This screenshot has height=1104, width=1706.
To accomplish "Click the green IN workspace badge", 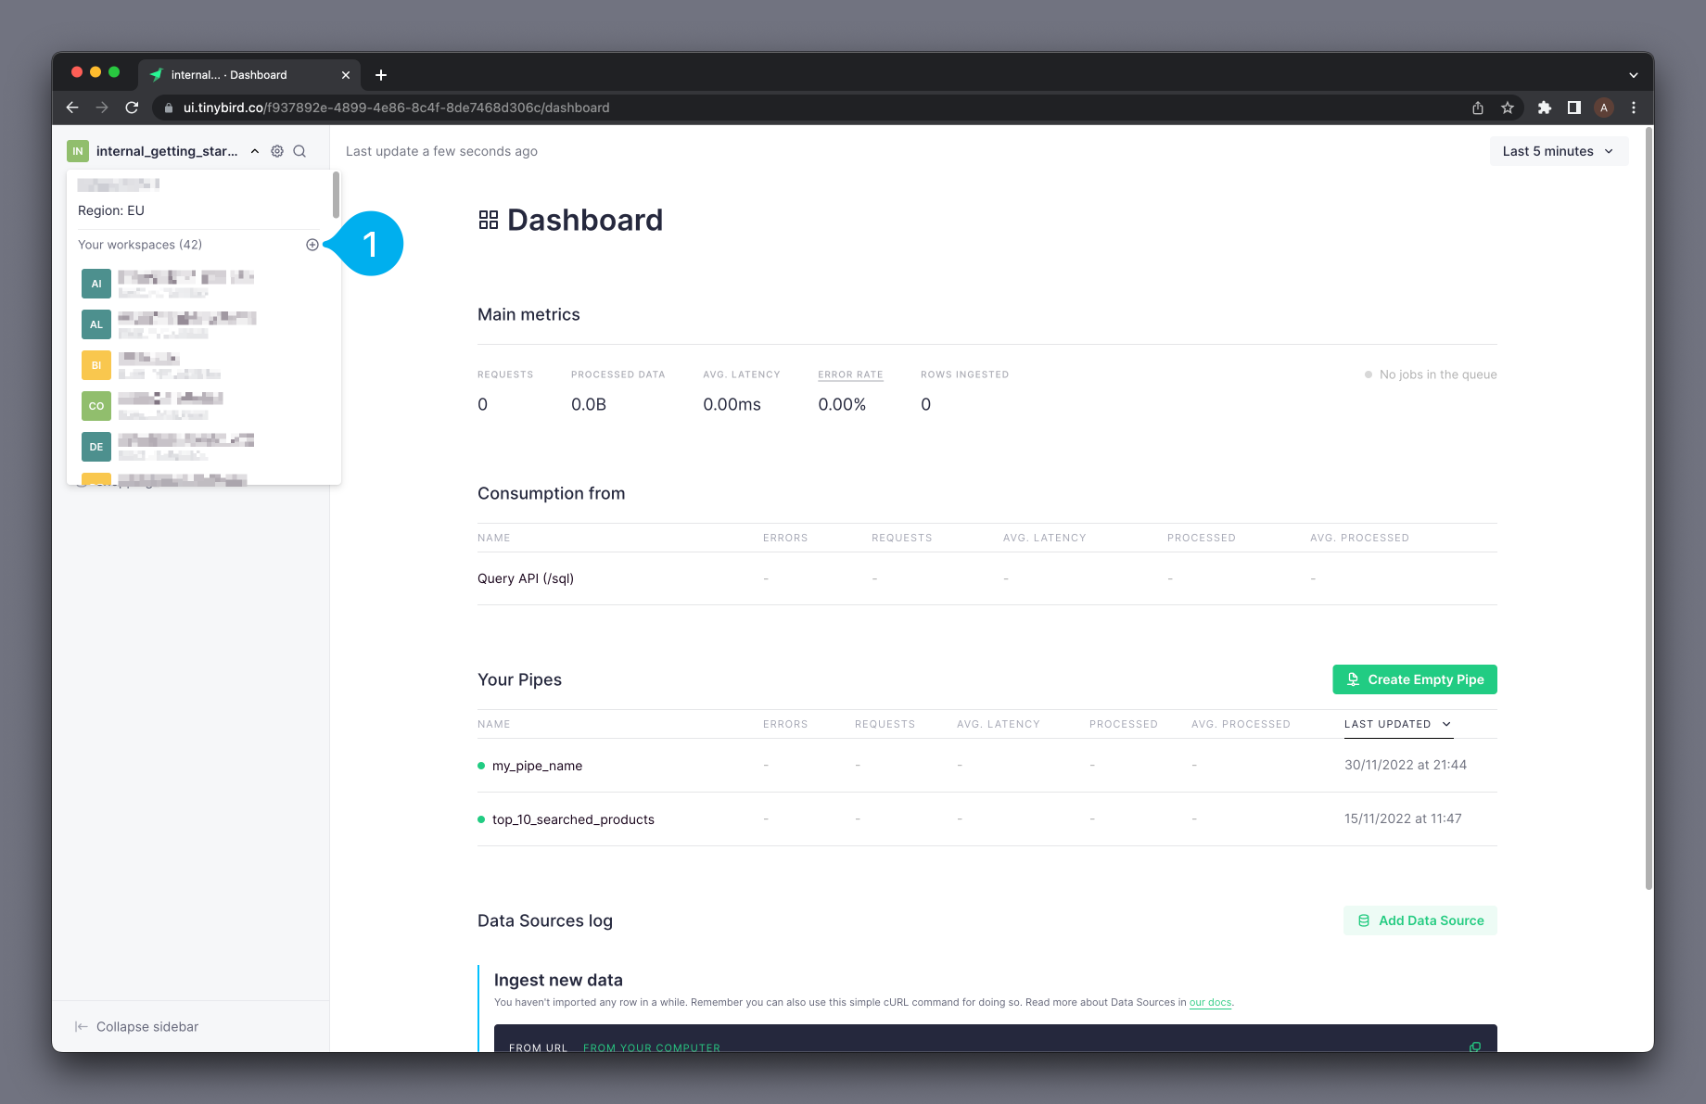I will click(78, 151).
